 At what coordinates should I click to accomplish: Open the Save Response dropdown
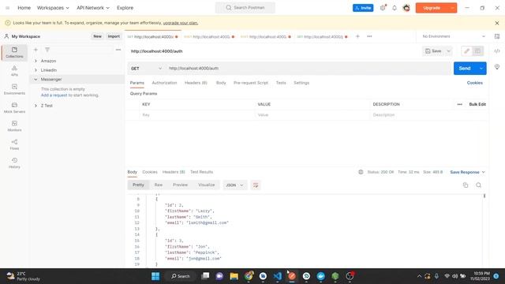(467, 172)
